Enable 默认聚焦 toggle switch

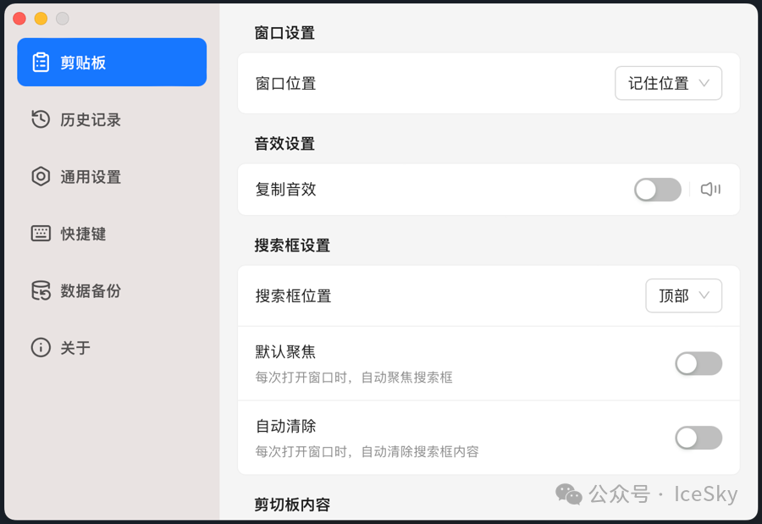point(698,364)
